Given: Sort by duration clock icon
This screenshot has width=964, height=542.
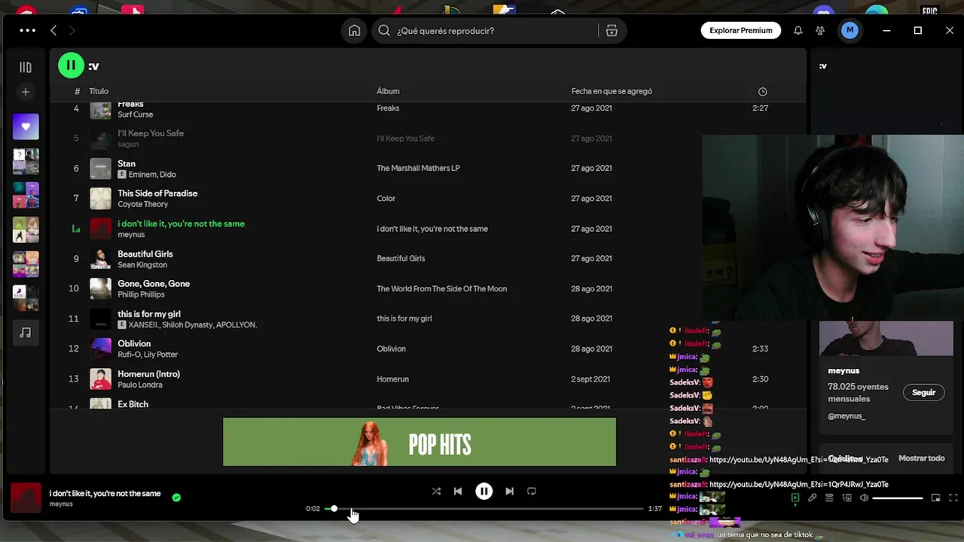Looking at the screenshot, I should pos(762,91).
